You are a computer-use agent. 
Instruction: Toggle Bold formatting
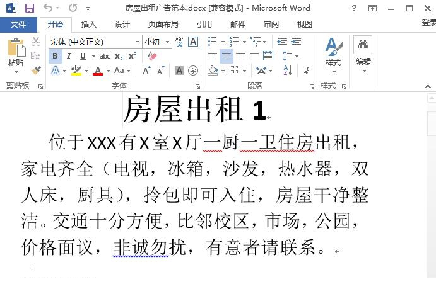coord(55,56)
